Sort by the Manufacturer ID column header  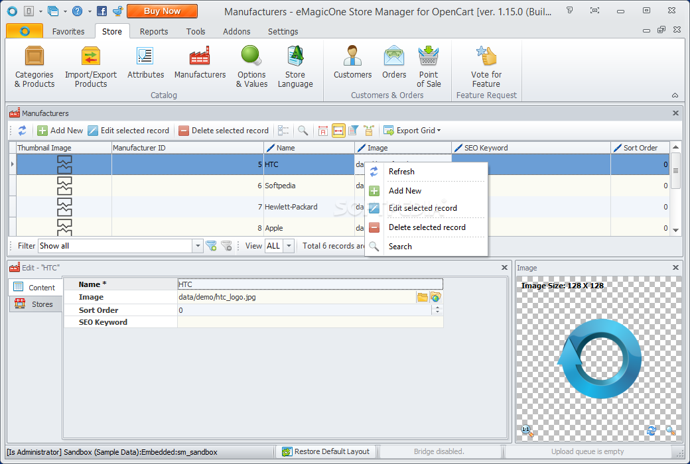[x=188, y=148]
